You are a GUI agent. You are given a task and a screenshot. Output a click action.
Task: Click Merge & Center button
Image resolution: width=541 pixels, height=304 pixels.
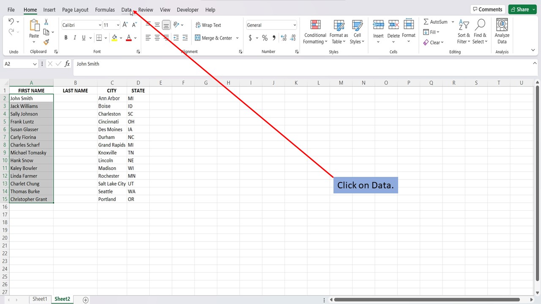pos(214,38)
